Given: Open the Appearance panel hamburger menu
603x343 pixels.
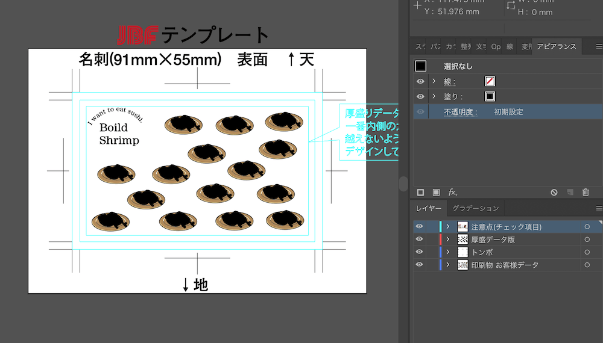Looking at the screenshot, I should [x=598, y=46].
